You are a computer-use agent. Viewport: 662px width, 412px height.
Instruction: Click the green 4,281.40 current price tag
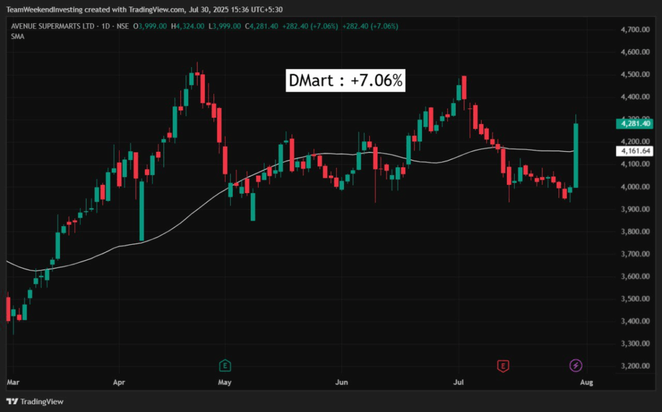(x=635, y=123)
